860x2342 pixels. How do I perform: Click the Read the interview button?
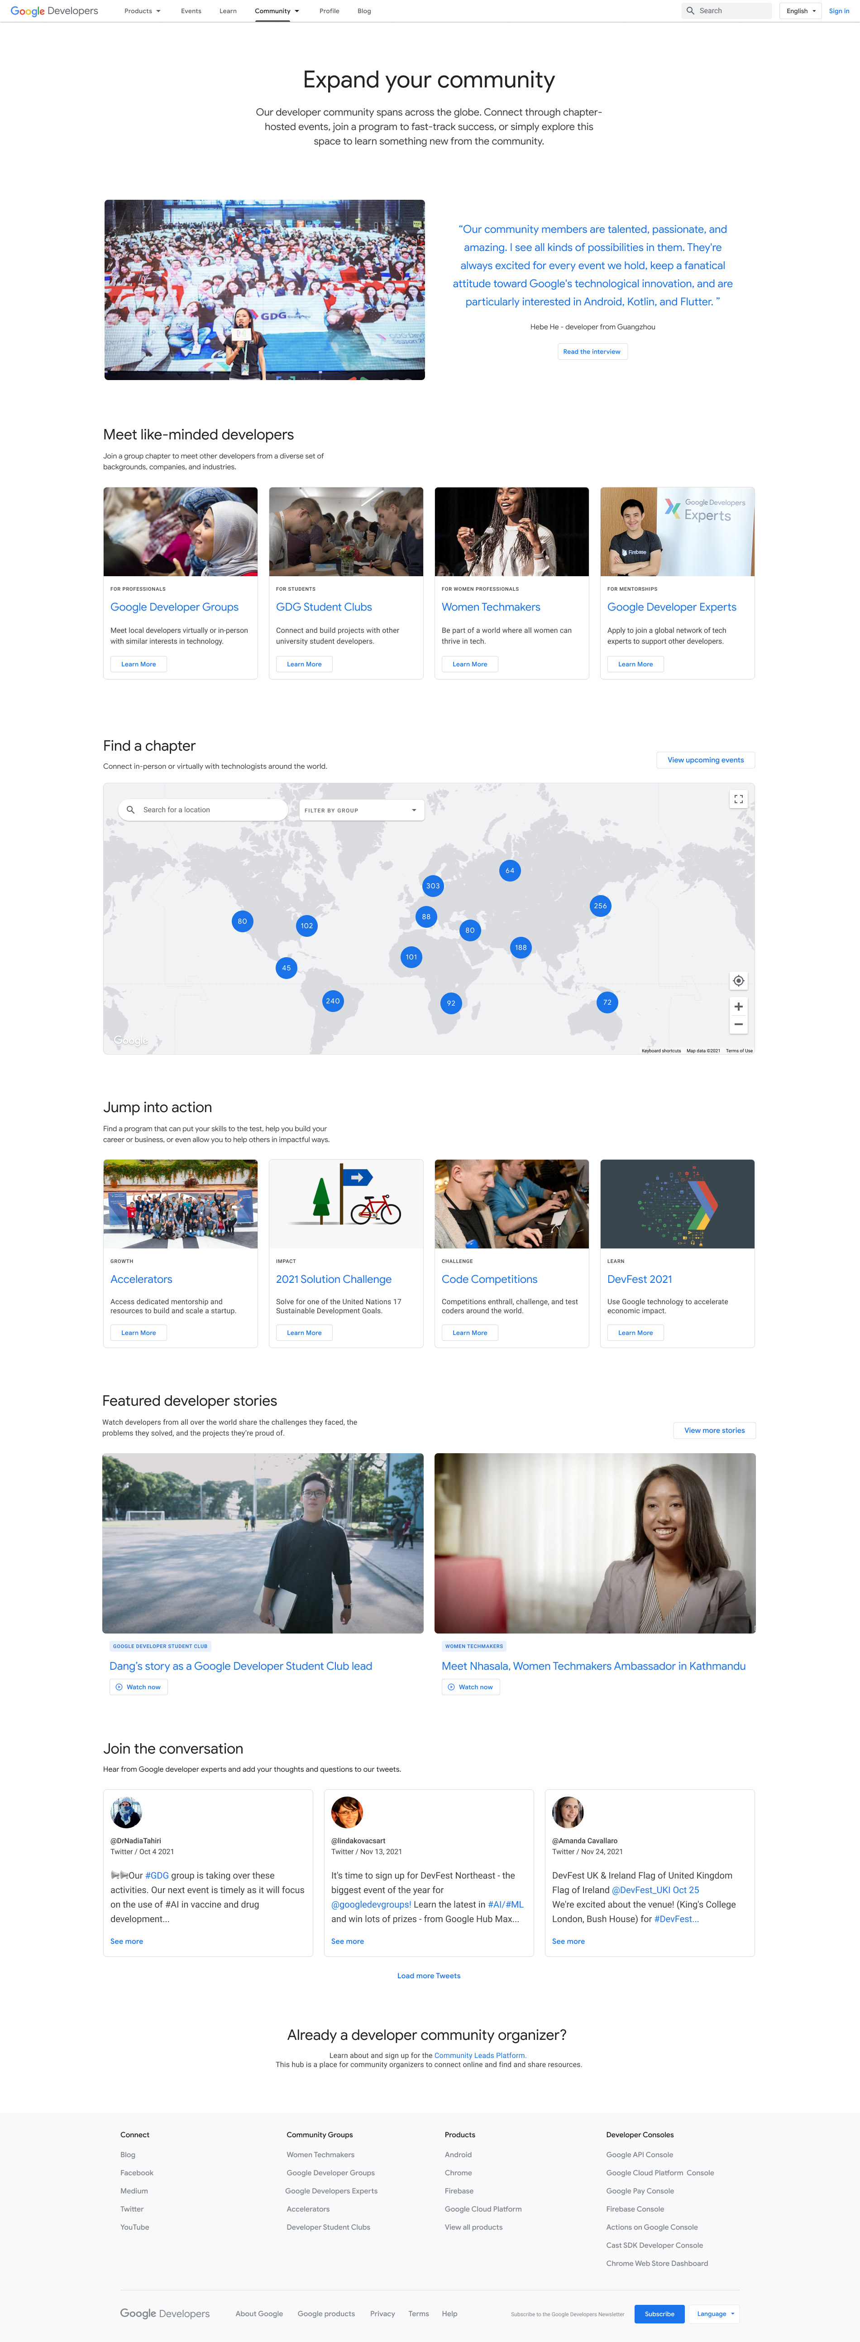pyautogui.click(x=592, y=351)
